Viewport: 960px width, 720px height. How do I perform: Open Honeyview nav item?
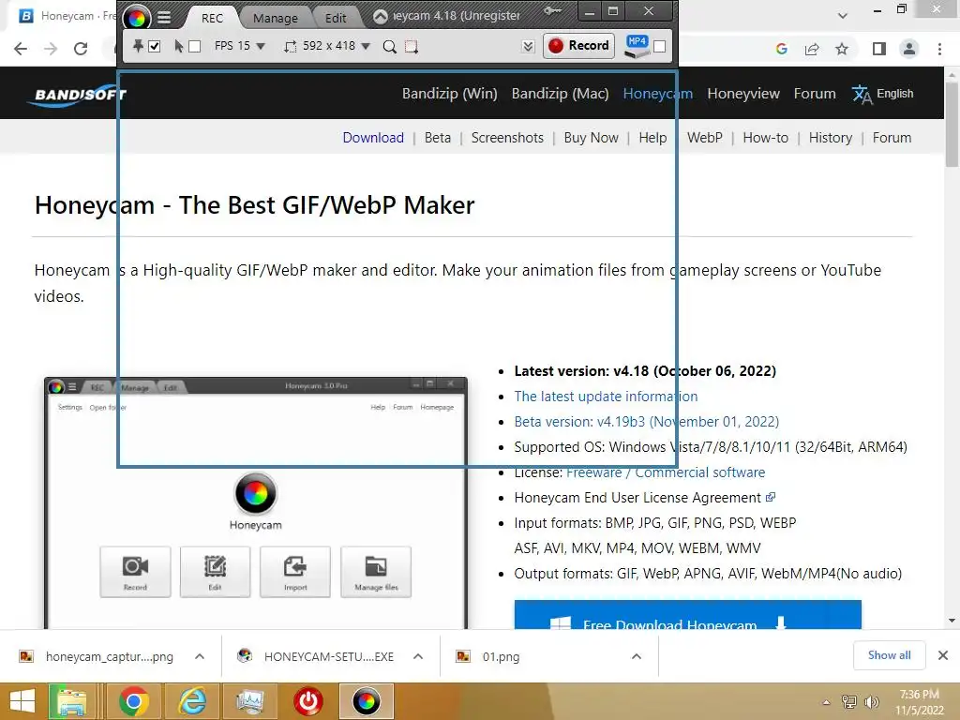(x=743, y=94)
